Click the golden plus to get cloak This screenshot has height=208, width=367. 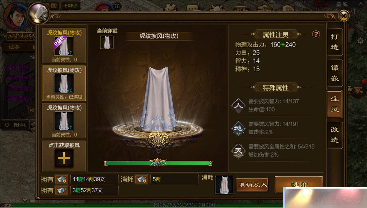[x=64, y=158]
